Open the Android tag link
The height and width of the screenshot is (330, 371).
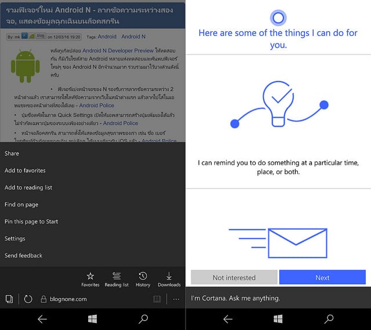[x=107, y=37]
